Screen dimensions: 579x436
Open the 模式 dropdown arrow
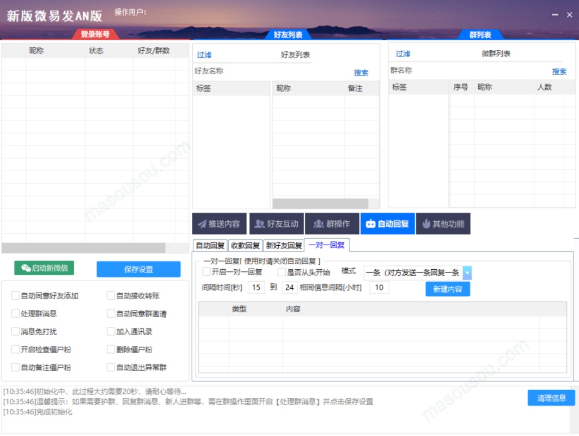[x=467, y=272]
